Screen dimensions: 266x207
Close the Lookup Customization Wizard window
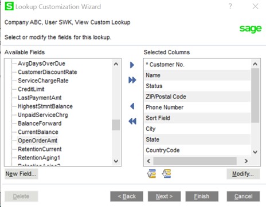click(x=255, y=6)
